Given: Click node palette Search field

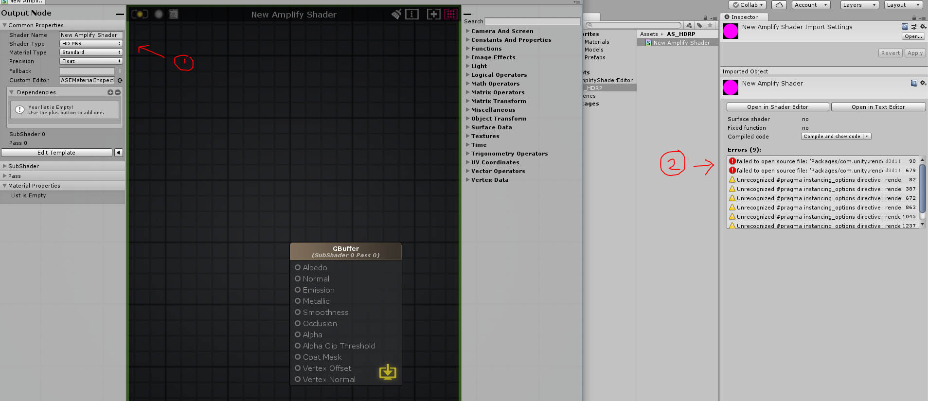Looking at the screenshot, I should click(x=533, y=21).
